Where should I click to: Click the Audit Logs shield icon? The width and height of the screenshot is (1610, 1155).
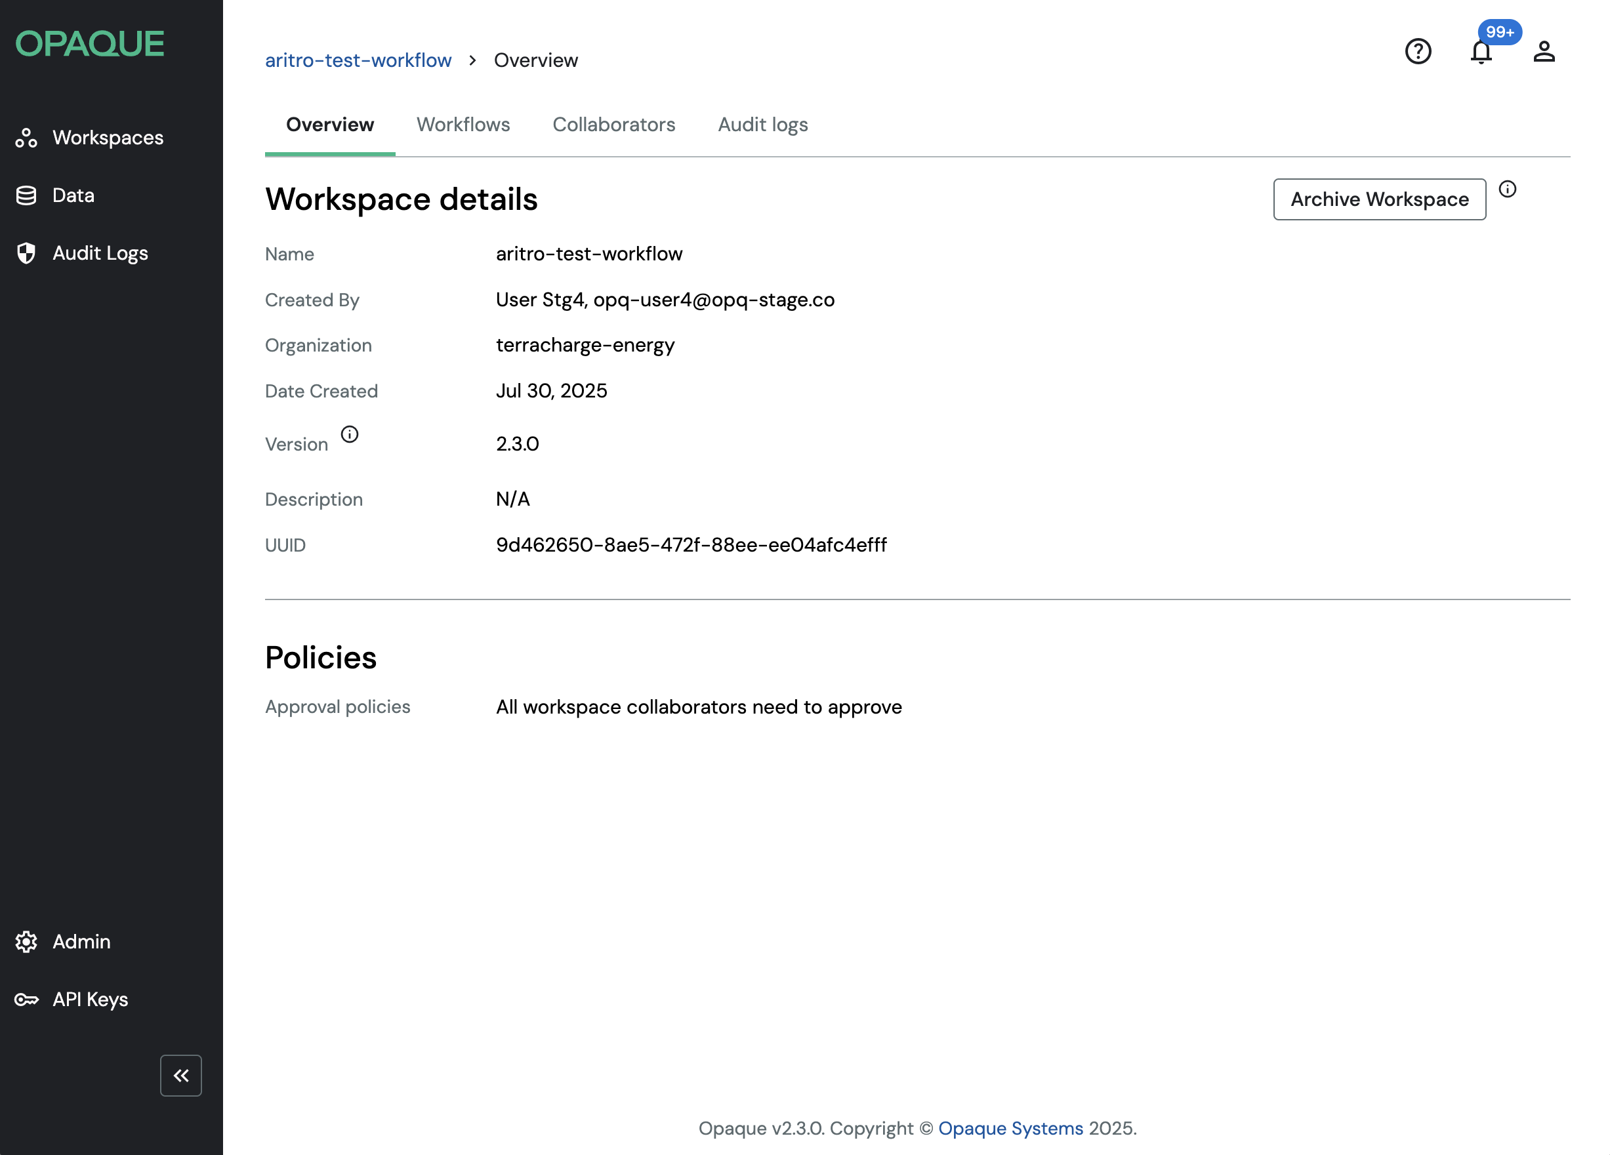(26, 253)
